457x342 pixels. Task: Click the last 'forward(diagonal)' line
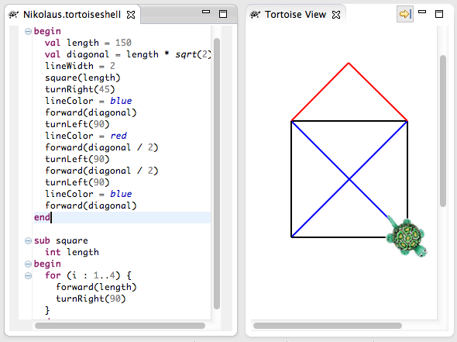coord(91,206)
